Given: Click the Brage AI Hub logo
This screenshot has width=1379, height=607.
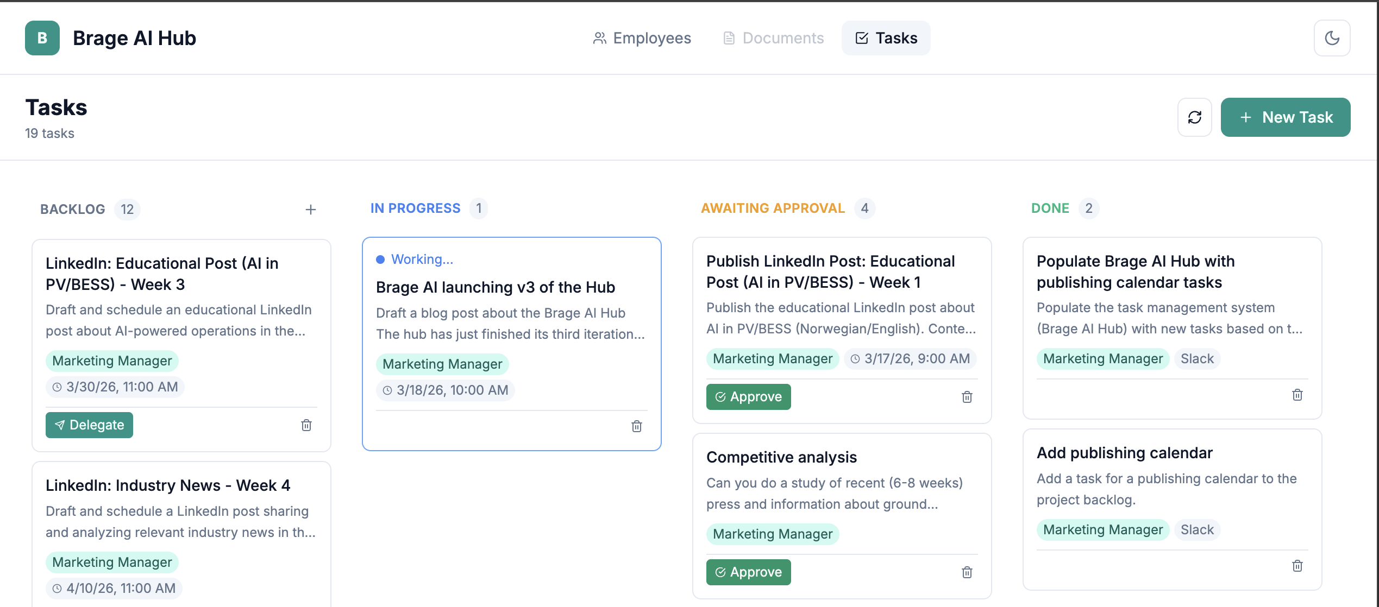Looking at the screenshot, I should [42, 38].
